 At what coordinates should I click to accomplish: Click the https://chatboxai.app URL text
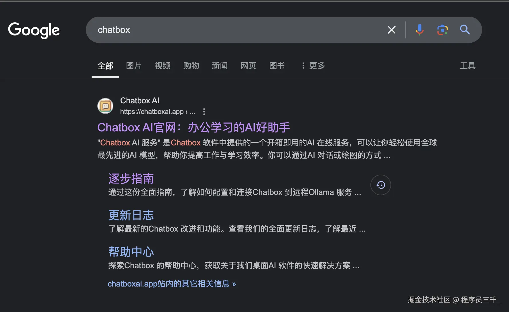[x=158, y=112]
